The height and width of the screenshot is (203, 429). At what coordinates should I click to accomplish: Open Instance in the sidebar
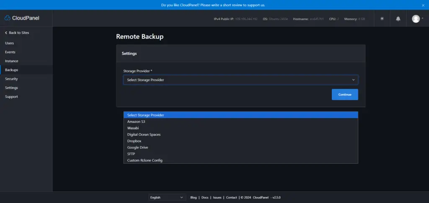26,61
